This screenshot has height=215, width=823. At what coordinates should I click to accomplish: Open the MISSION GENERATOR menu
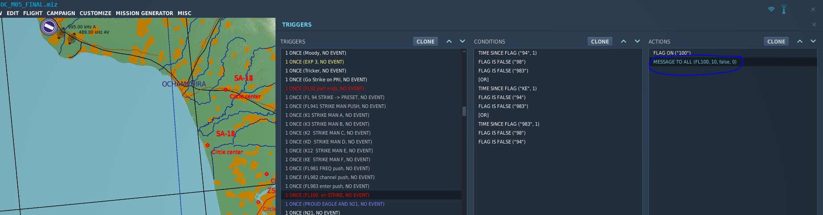144,13
